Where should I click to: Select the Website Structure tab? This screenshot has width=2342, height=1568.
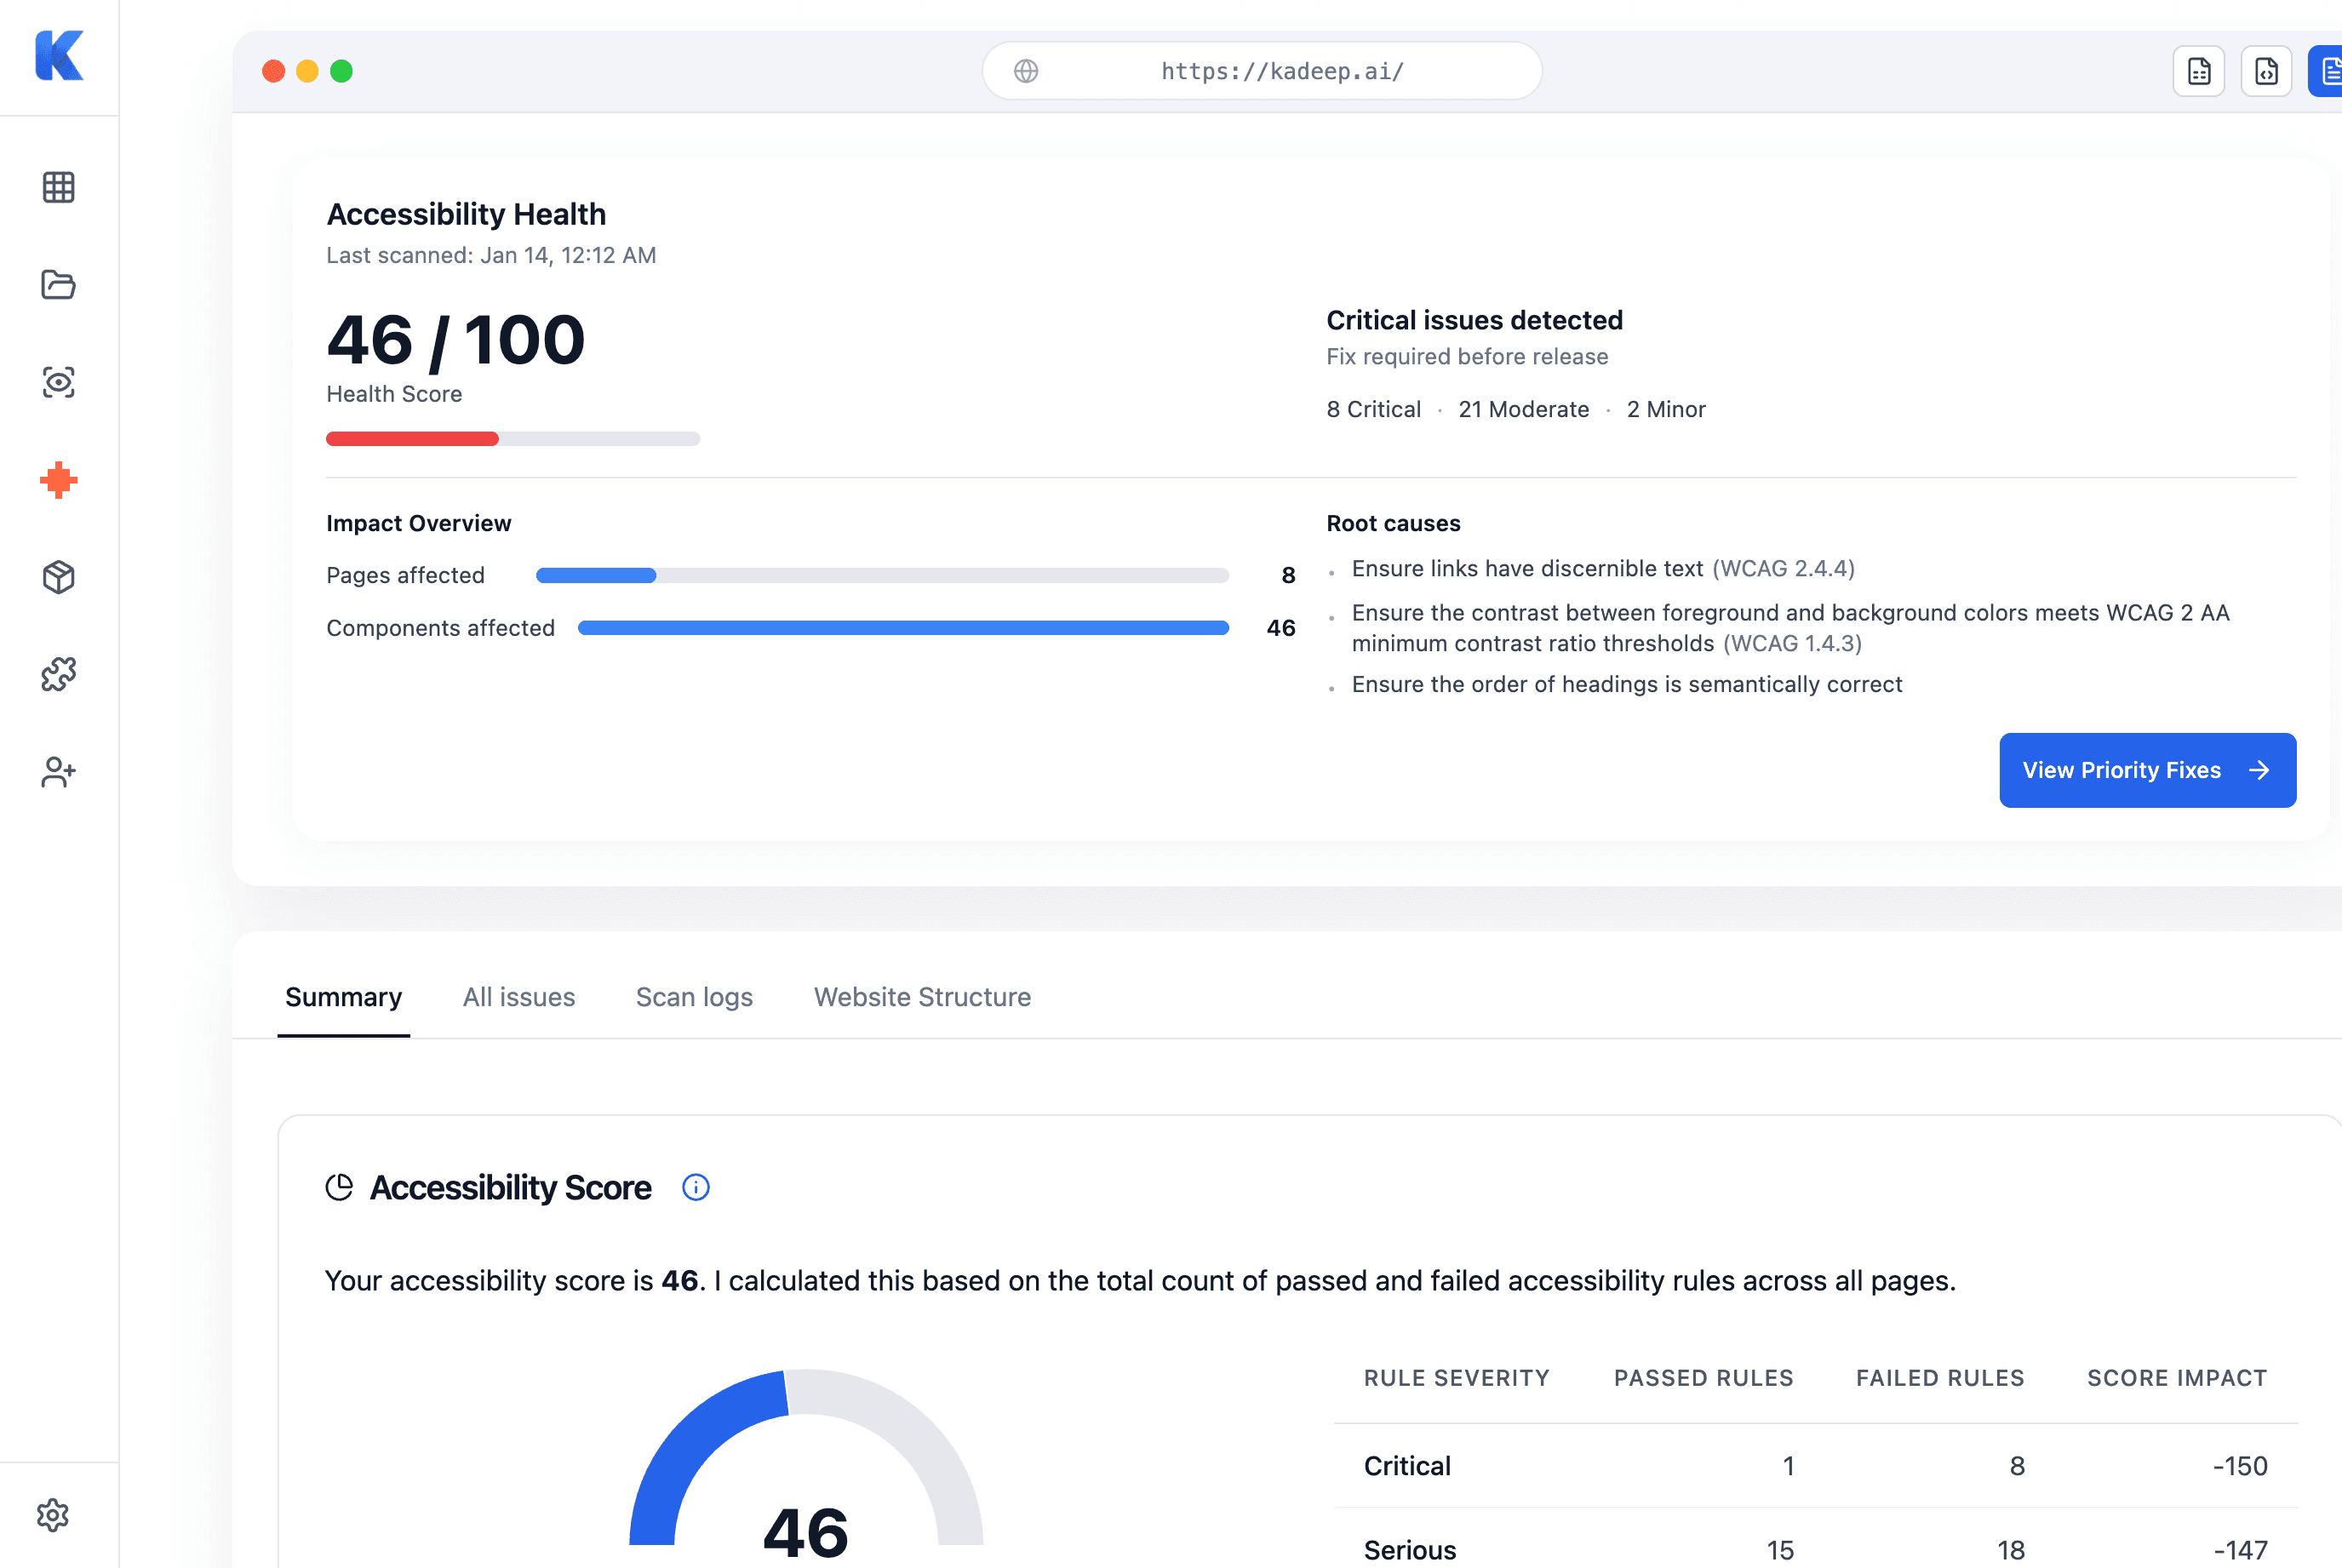[922, 997]
